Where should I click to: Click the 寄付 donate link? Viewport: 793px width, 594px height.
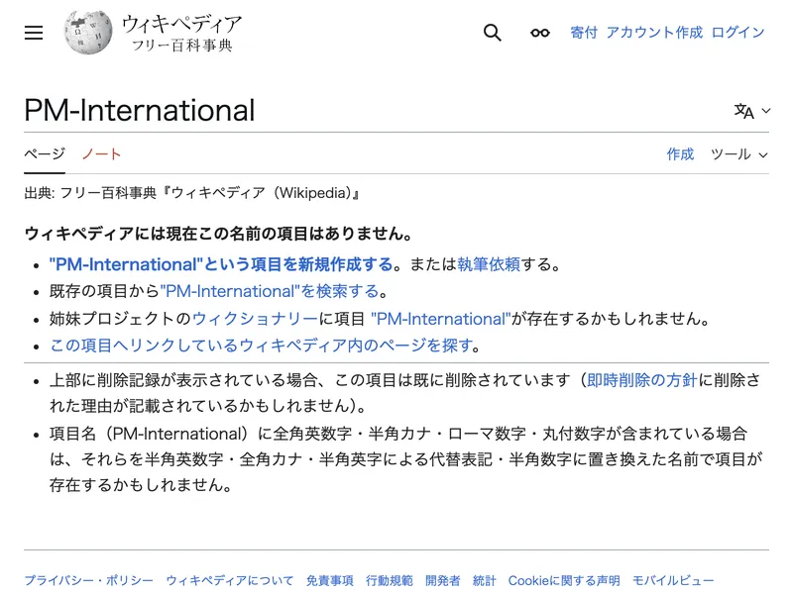[x=584, y=33]
